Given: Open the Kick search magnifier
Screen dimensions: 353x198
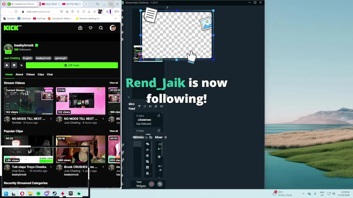Looking at the screenshot, I should coord(101,28).
